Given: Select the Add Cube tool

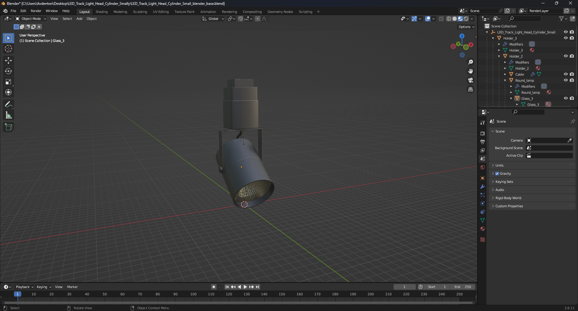Looking at the screenshot, I should (x=8, y=127).
